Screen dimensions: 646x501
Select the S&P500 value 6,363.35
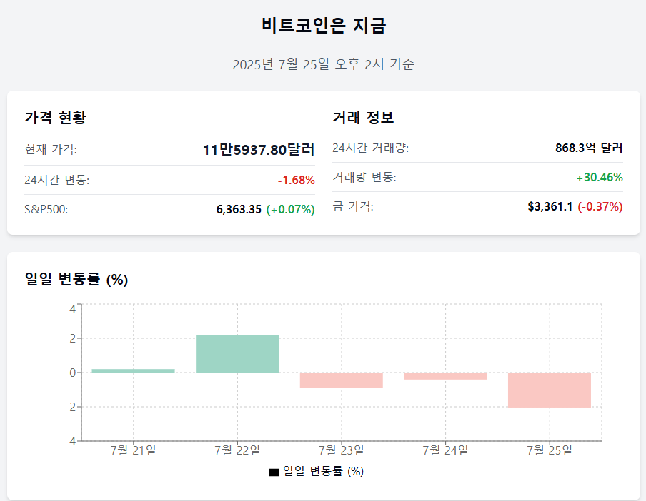coord(239,209)
